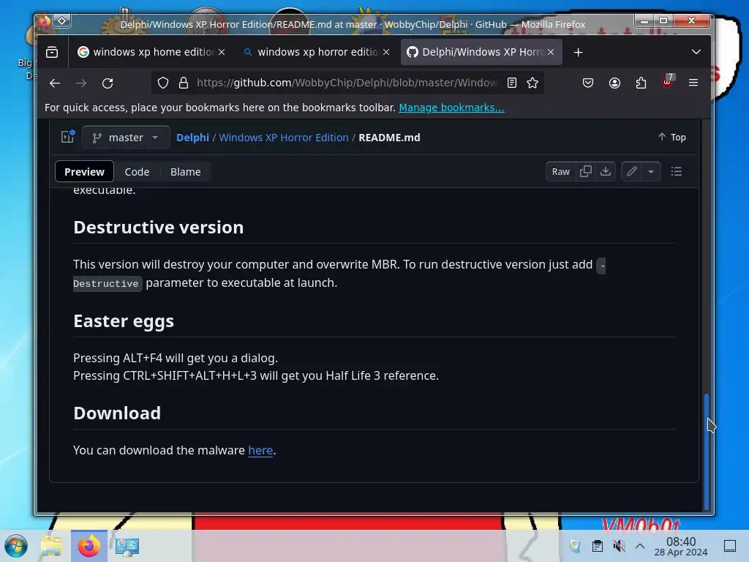View site security padlock info
The height and width of the screenshot is (562, 749).
pyautogui.click(x=184, y=83)
